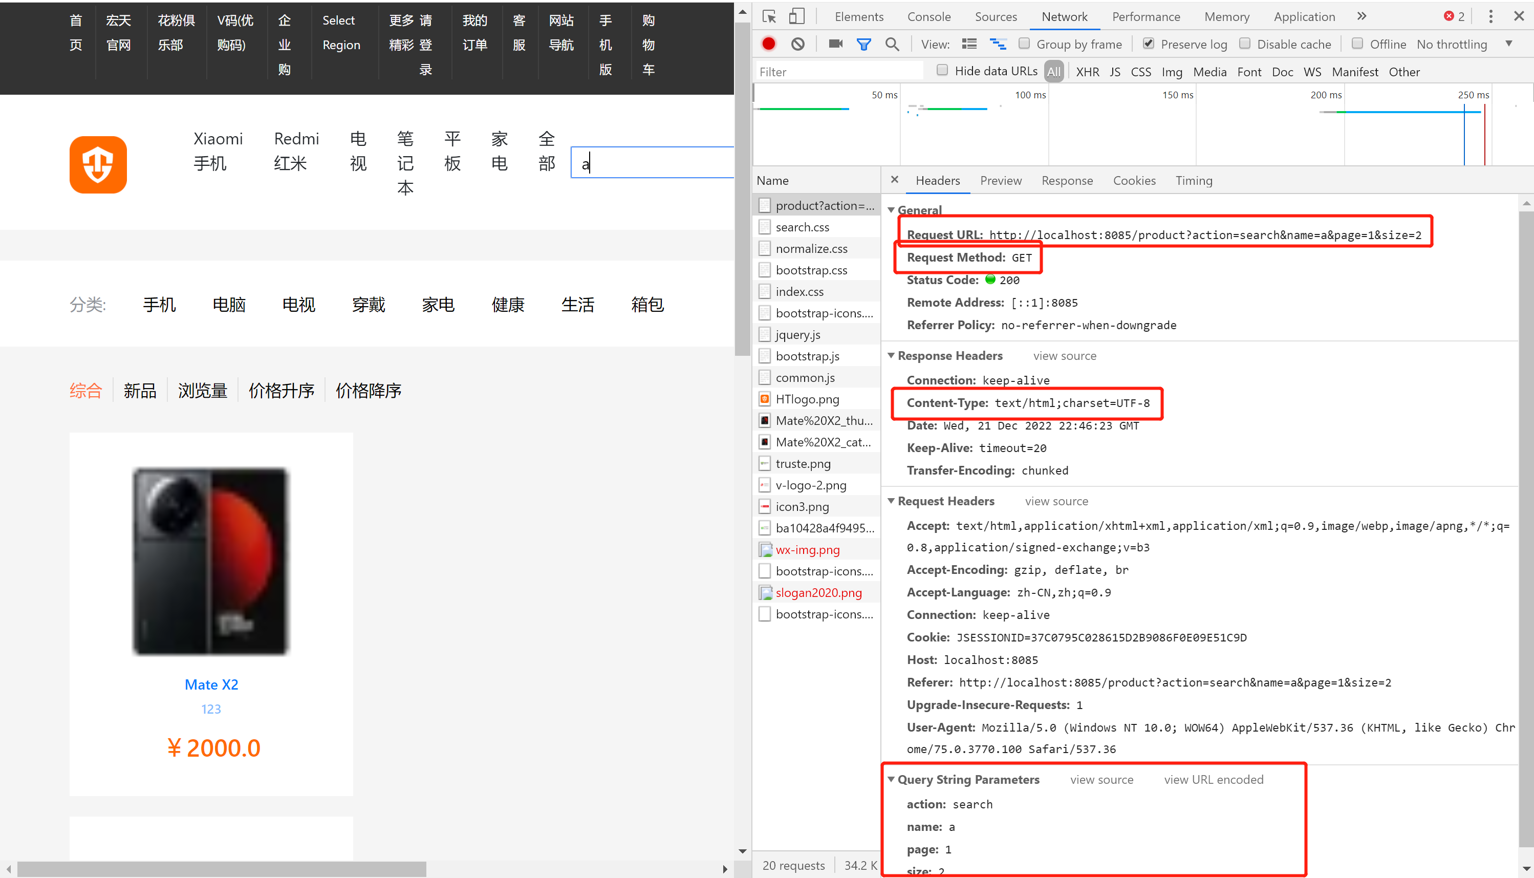
Task: Select the product?action= document request
Action: pos(817,206)
